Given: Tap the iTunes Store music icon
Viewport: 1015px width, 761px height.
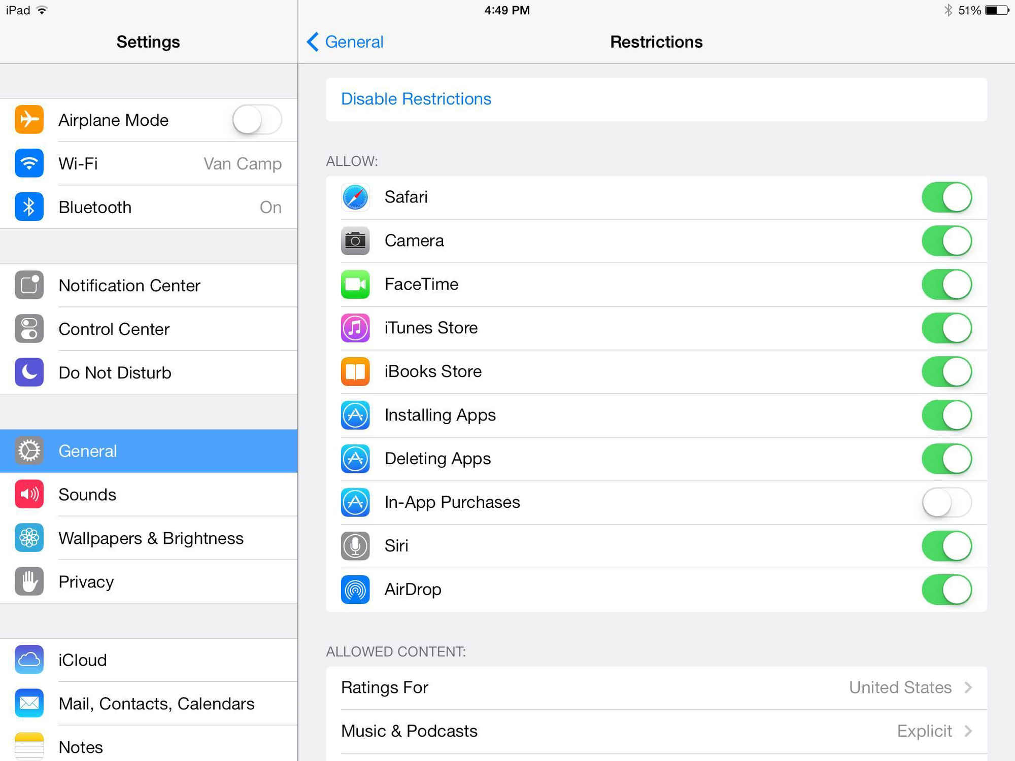Looking at the screenshot, I should [355, 328].
